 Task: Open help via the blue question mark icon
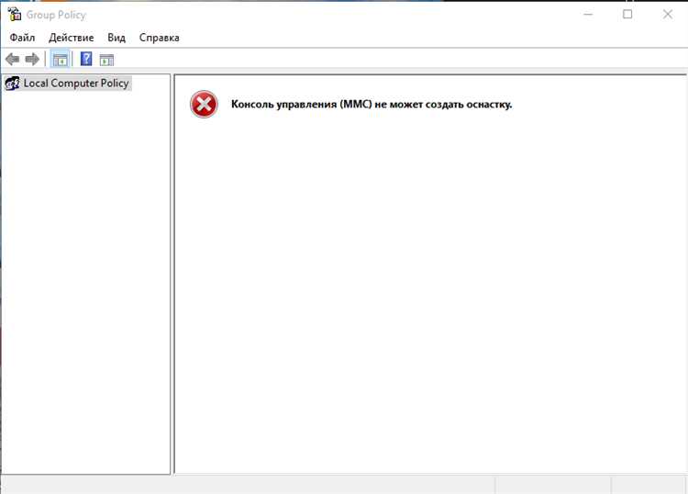point(86,59)
